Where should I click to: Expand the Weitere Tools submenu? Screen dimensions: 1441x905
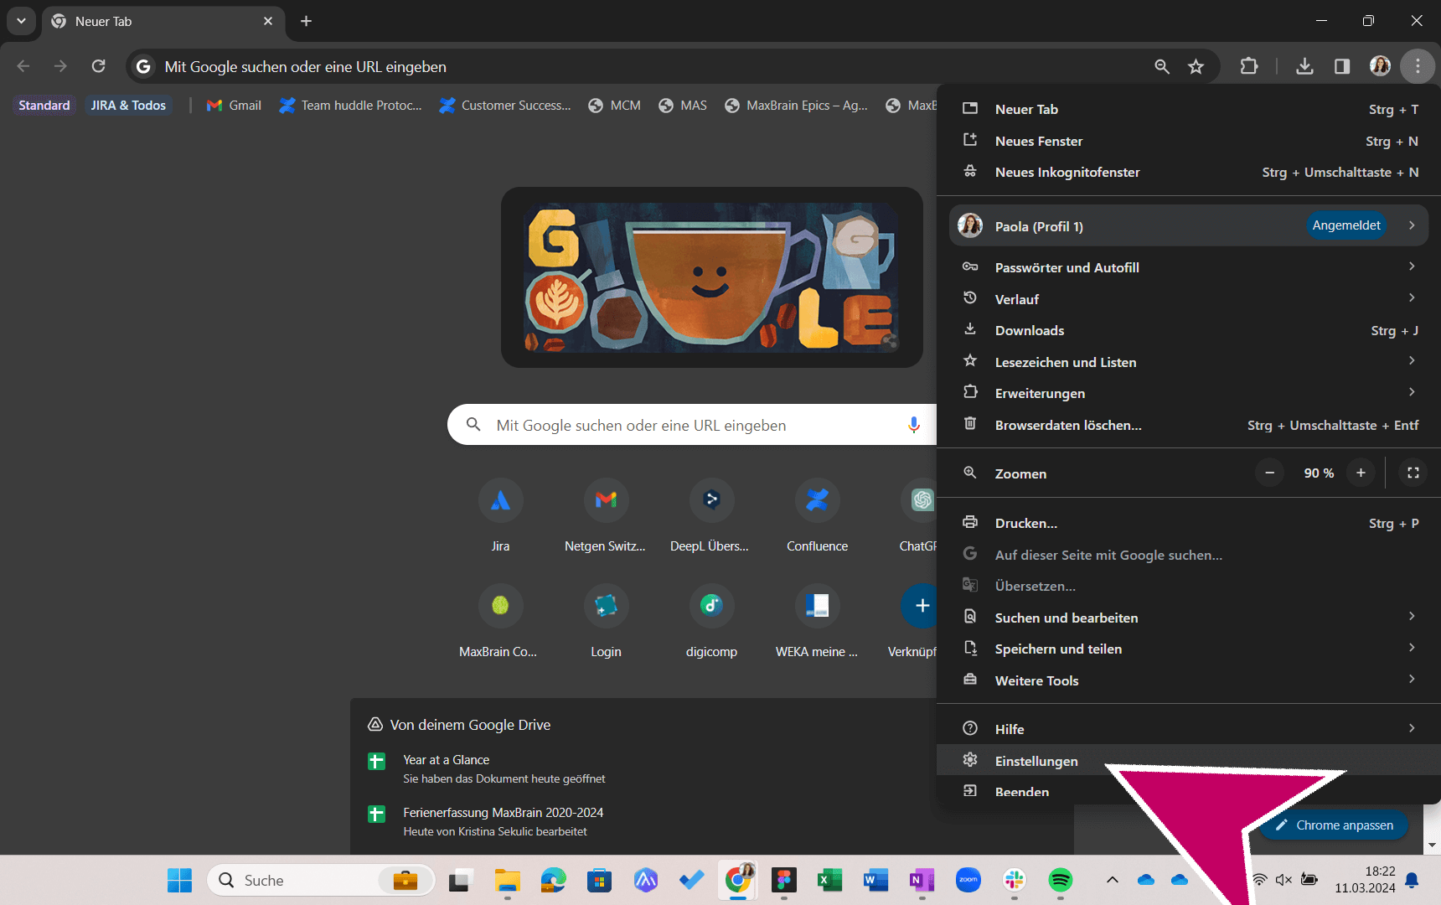pyautogui.click(x=1412, y=680)
